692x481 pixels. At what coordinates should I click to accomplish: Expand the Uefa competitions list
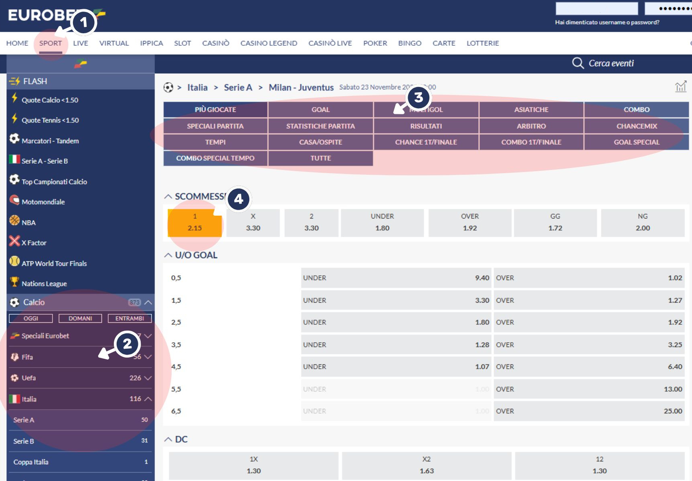coord(149,378)
